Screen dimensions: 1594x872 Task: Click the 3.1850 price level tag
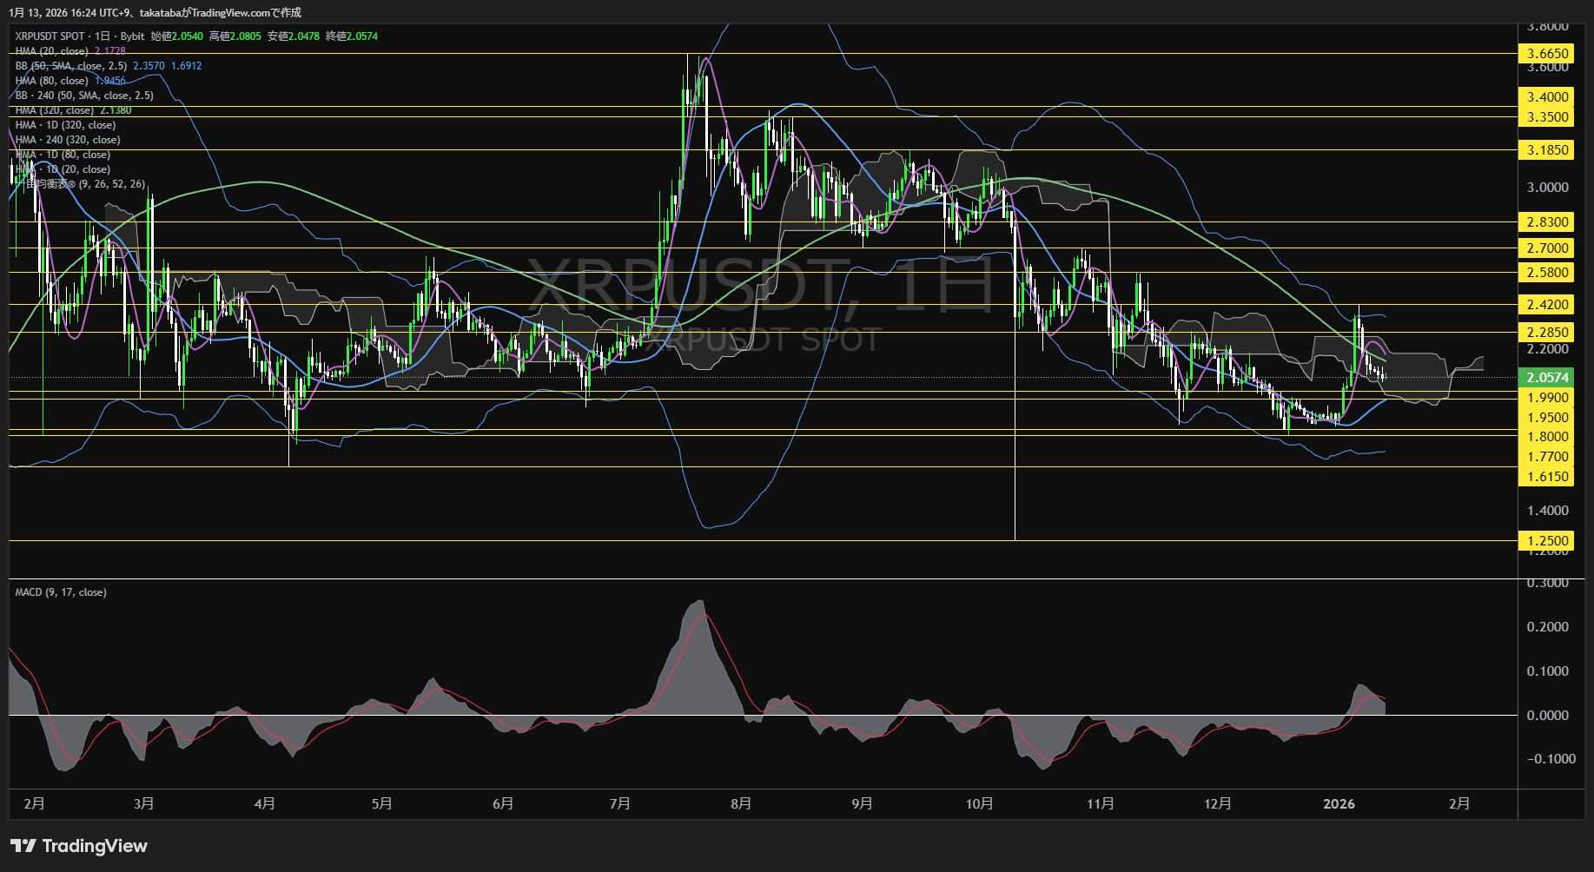[1547, 149]
